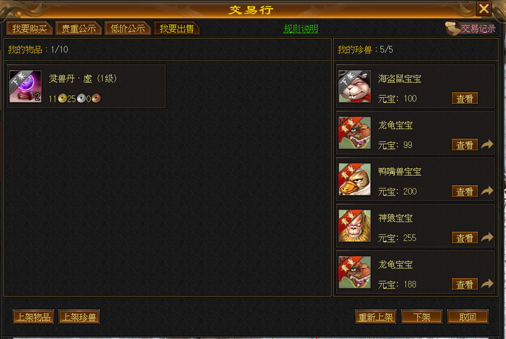This screenshot has height=339, width=506.
Task: Select the 灵兽丹·虚 item icon
Action: point(25,86)
